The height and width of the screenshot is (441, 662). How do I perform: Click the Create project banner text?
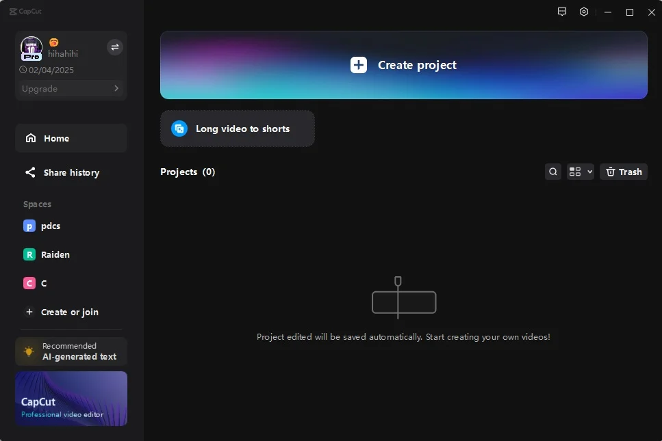[x=417, y=65]
